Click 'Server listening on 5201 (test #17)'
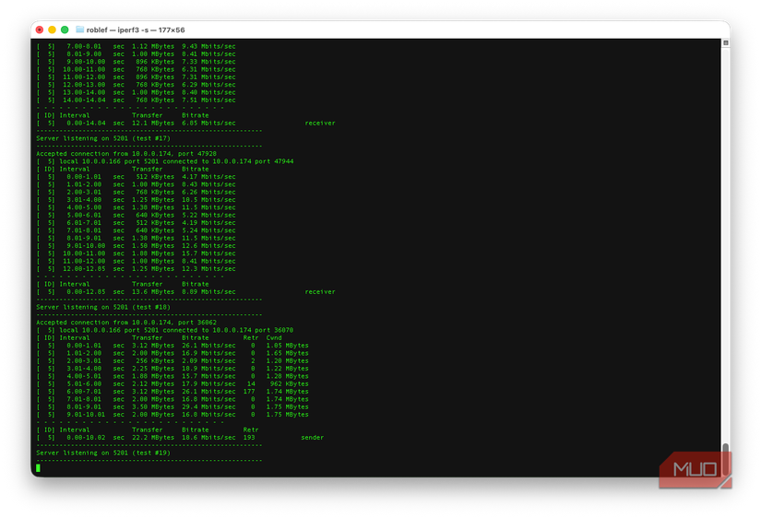The width and height of the screenshot is (761, 518). [103, 138]
